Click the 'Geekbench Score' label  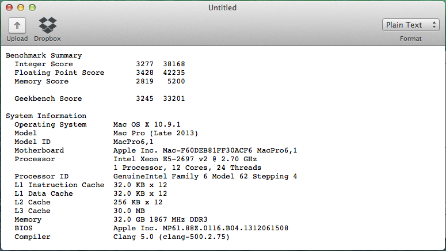coord(48,98)
